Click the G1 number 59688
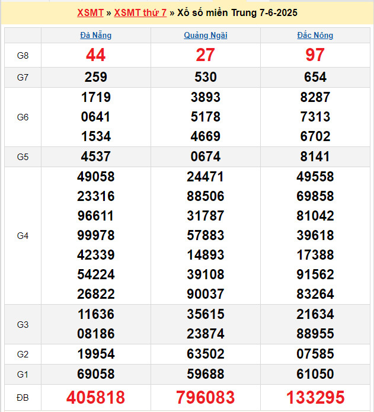 206,374
